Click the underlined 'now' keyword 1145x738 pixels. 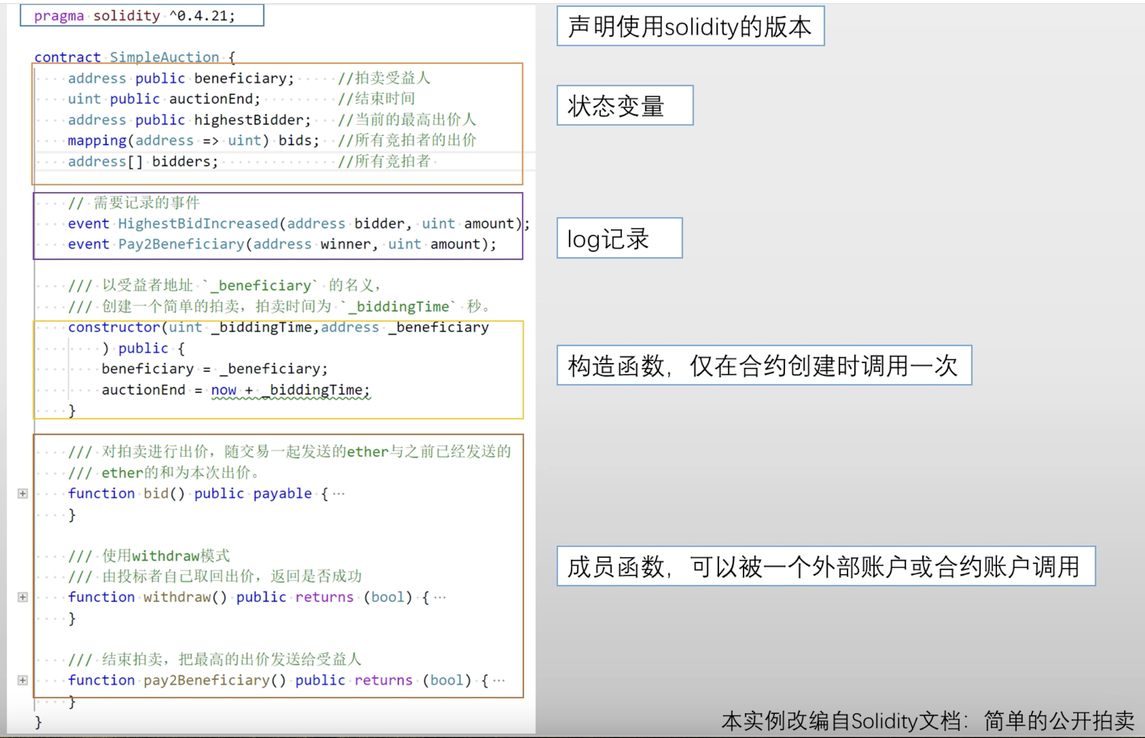(x=224, y=390)
